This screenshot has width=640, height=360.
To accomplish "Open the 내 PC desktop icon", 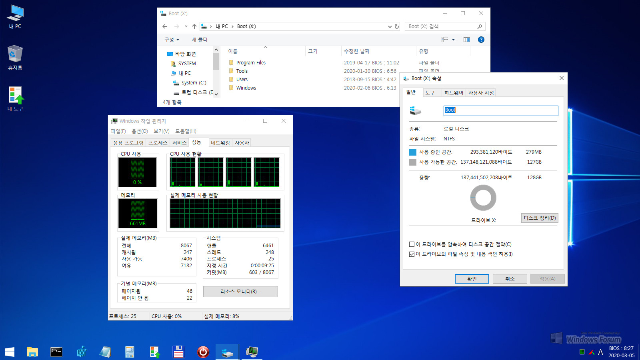I will (x=16, y=17).
